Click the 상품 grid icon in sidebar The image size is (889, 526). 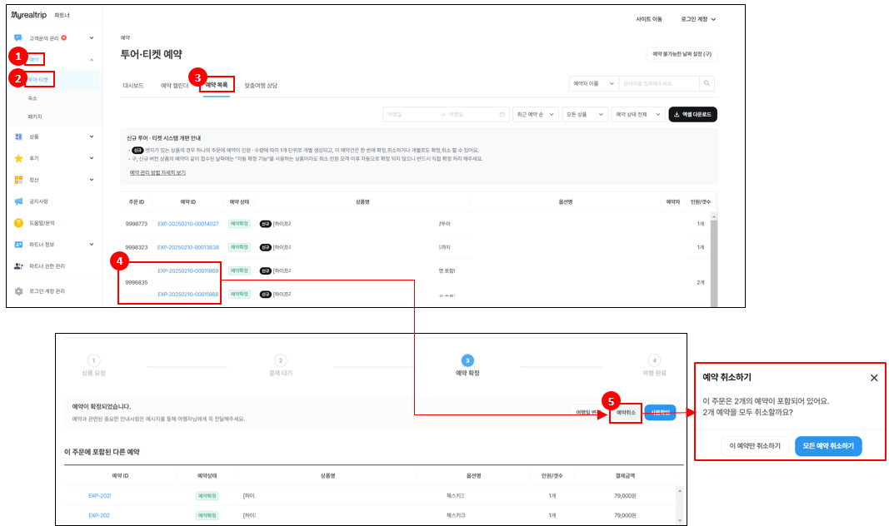[18, 136]
